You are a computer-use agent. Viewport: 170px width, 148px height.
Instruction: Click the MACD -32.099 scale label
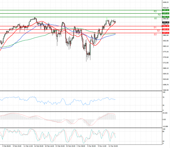165,126
